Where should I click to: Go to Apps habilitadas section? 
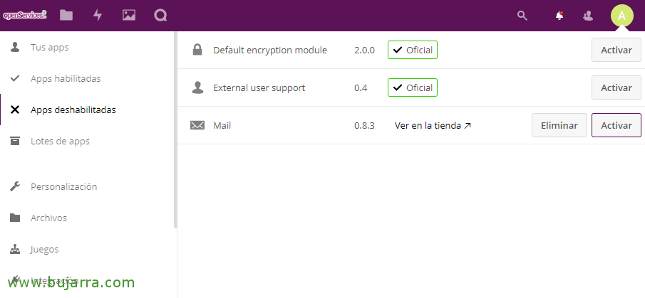pyautogui.click(x=66, y=78)
